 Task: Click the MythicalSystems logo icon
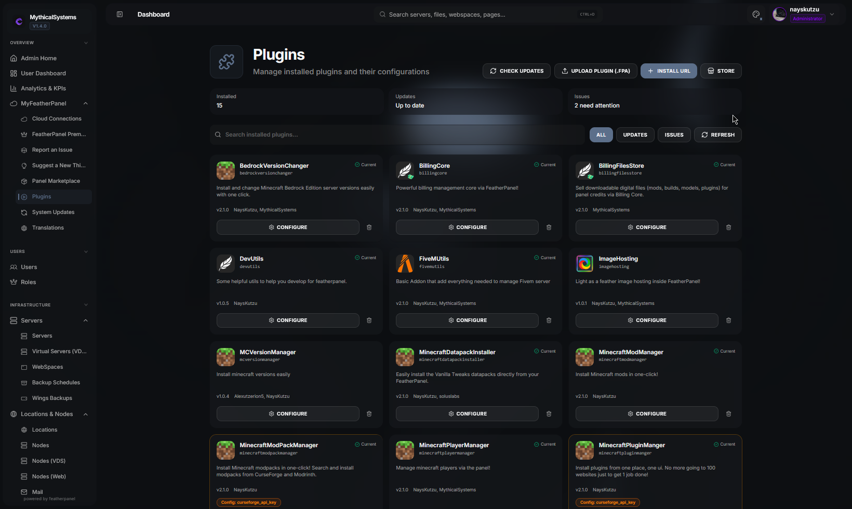(x=19, y=21)
